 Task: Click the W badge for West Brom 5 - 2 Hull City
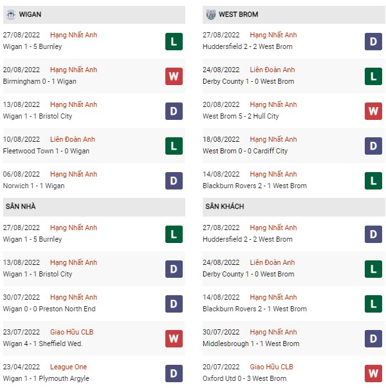pos(373,111)
